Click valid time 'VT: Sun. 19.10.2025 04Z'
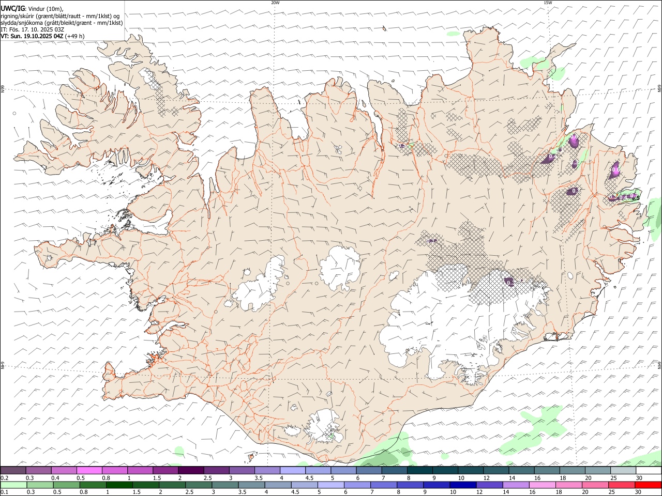Viewport: 662px width, 496px height. pos(32,36)
